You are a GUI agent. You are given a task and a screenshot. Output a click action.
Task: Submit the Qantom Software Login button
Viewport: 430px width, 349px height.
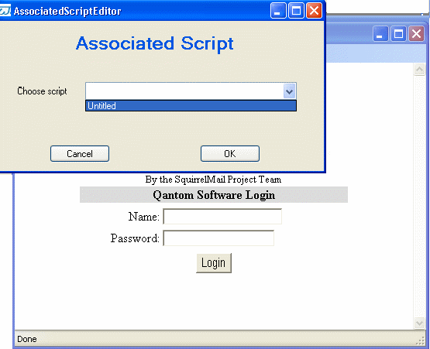point(214,263)
